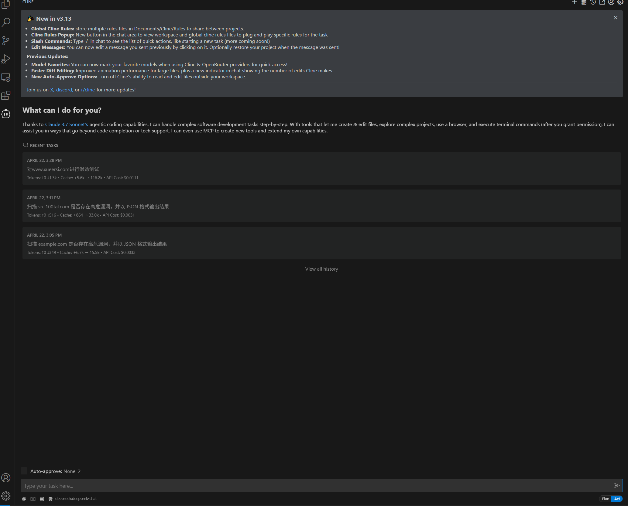This screenshot has width=628, height=506.
Task: Open the task history clock icon
Action: point(593,2)
